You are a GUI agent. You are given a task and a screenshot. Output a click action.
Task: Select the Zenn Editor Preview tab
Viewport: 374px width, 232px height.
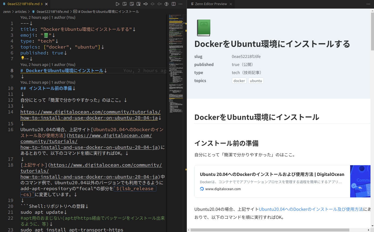click(211, 4)
